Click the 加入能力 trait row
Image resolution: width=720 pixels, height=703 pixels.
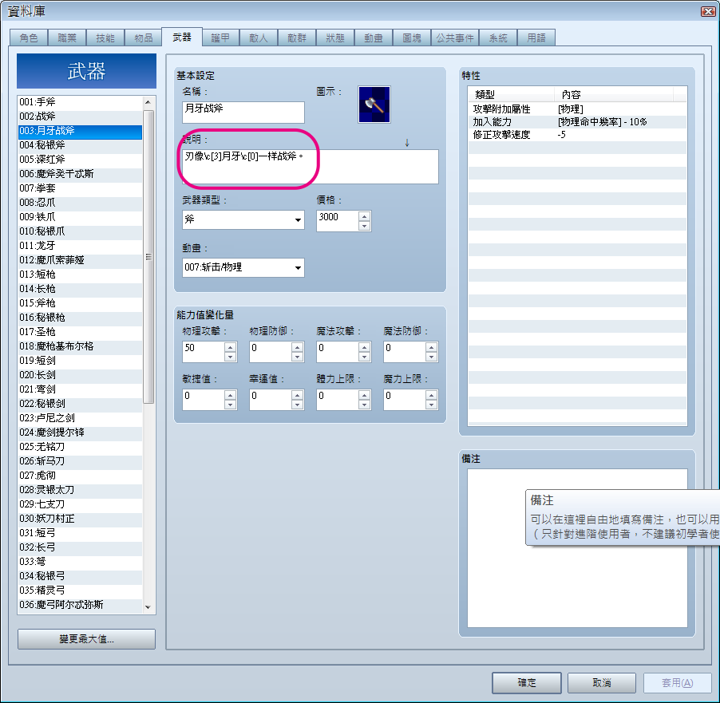point(577,121)
